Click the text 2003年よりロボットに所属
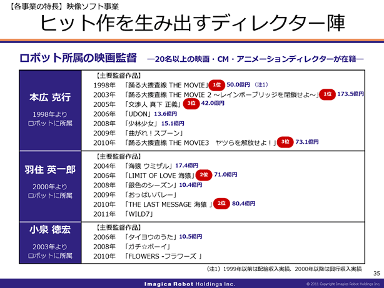Screen dimensions: 384x288 50,251
